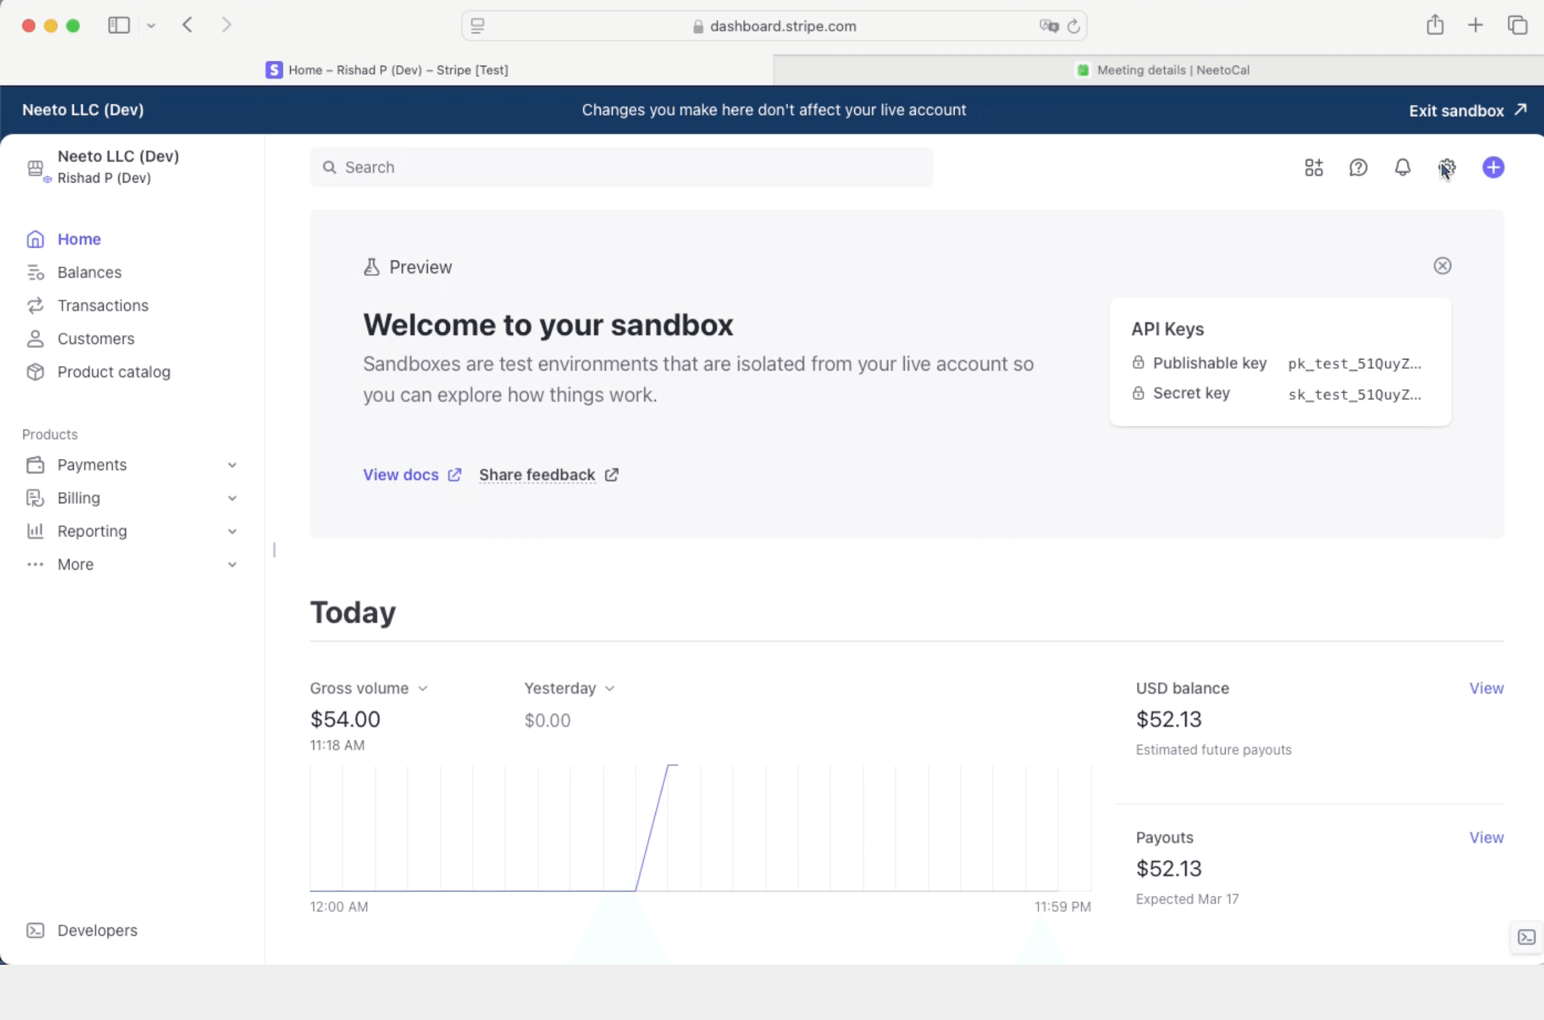The width and height of the screenshot is (1544, 1020).
Task: Click the lock icon beside Publishable key
Action: point(1138,363)
